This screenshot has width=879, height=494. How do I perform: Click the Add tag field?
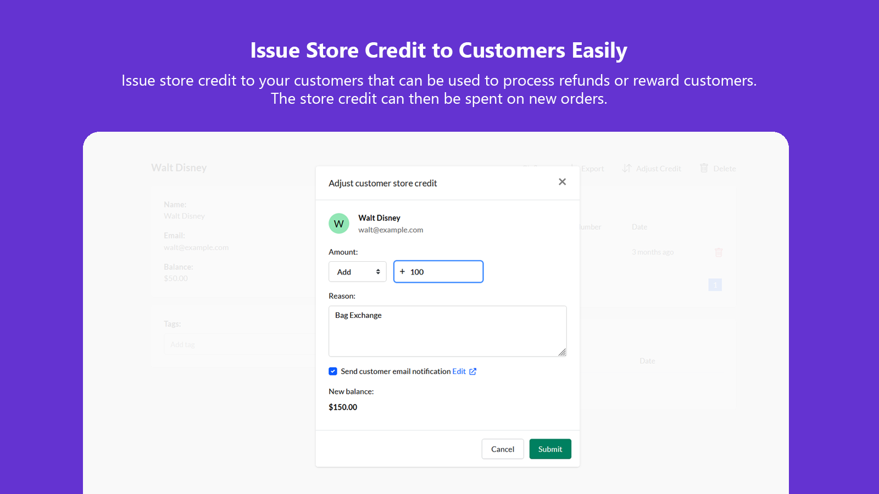click(220, 344)
